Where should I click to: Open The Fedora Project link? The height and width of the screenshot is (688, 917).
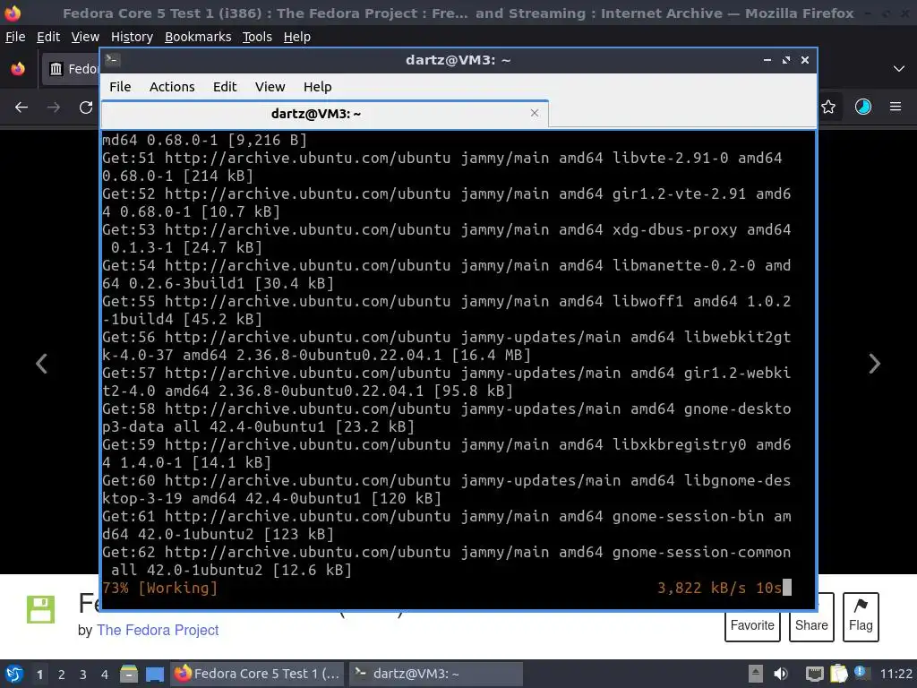pyautogui.click(x=158, y=630)
